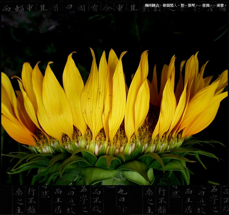The width and height of the screenshot is (229, 215).
Task: Click rightmost "行不離" column in bottom banner
Action: click(162, 201)
